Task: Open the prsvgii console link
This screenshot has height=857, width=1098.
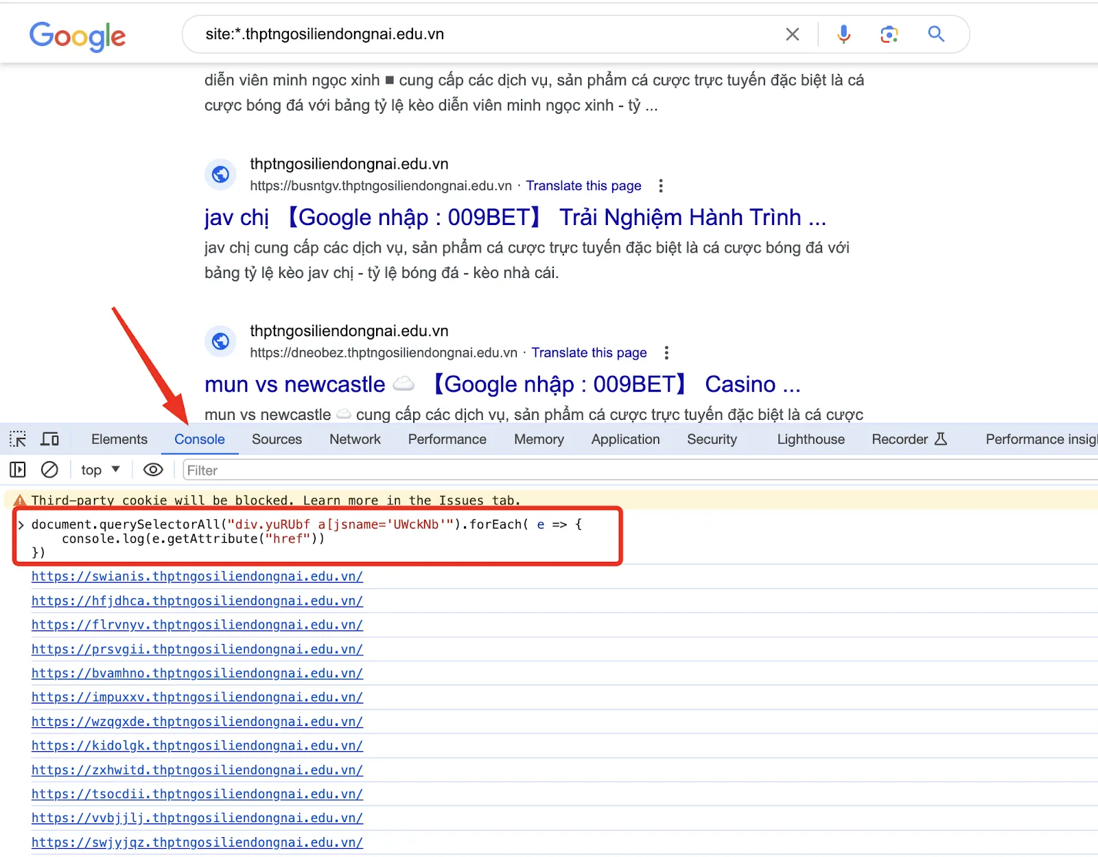Action: 197,649
